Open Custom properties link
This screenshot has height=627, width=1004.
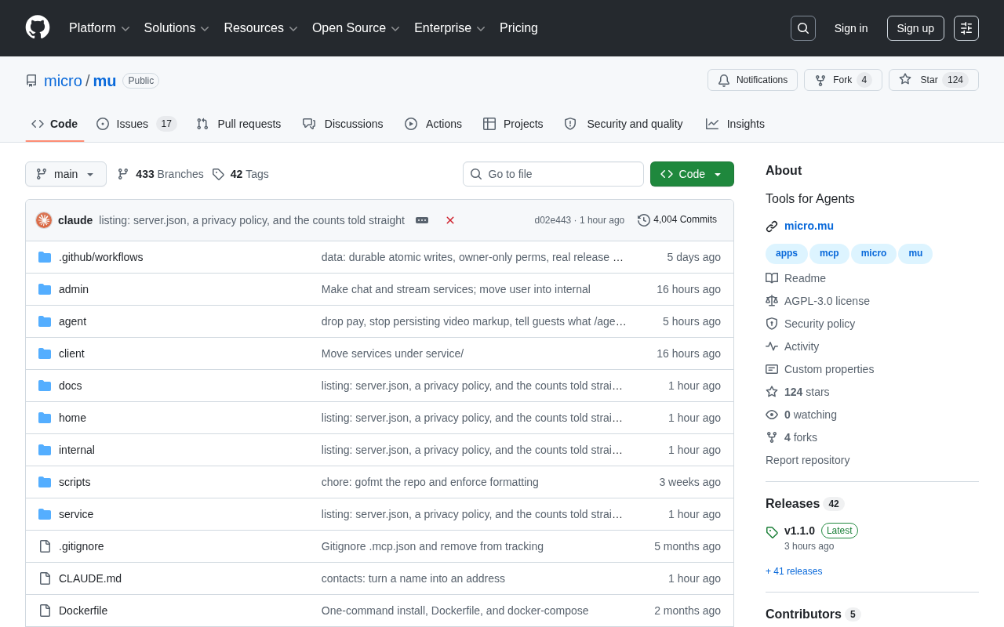pos(820,369)
